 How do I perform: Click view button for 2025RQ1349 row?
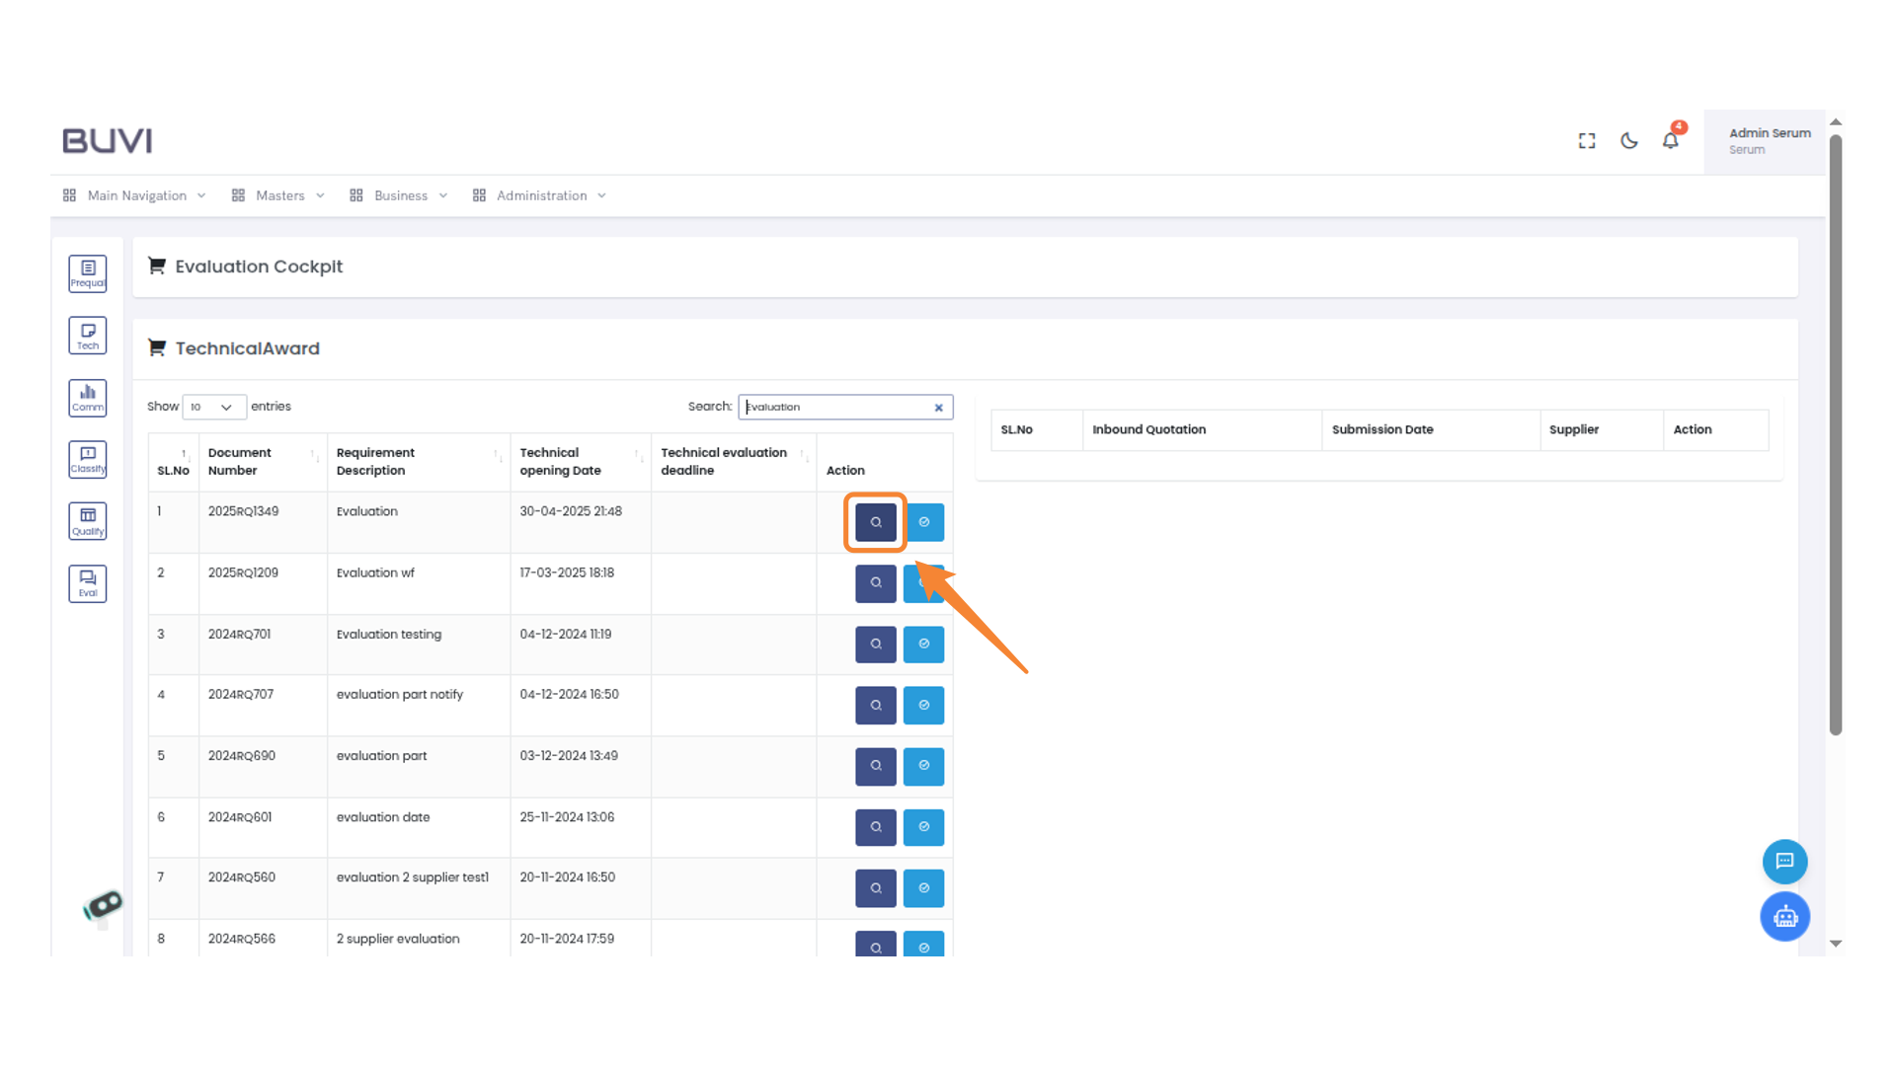tap(875, 522)
